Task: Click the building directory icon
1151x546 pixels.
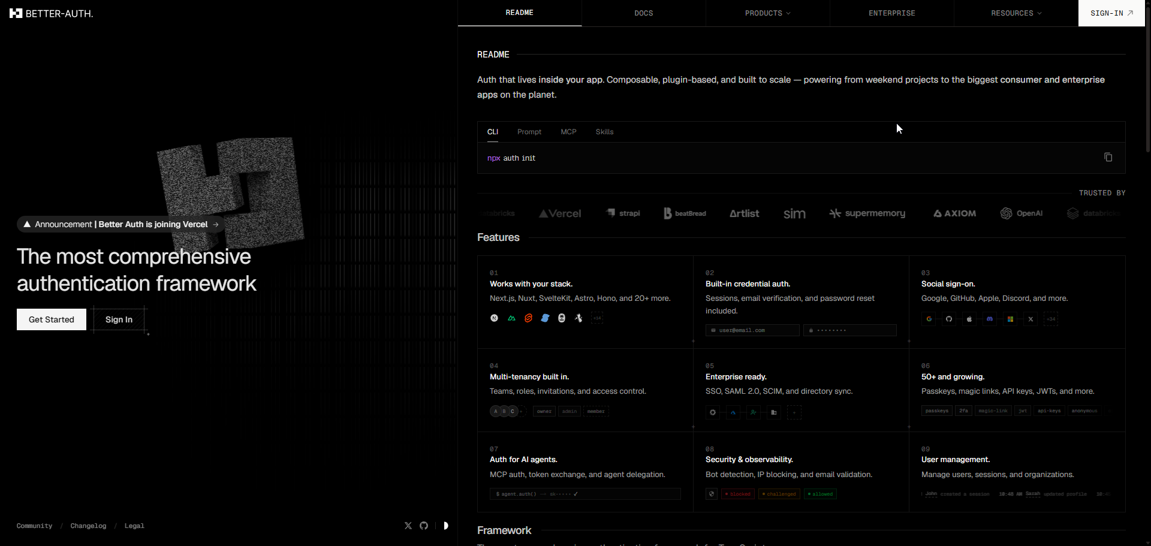Action: 774,412
